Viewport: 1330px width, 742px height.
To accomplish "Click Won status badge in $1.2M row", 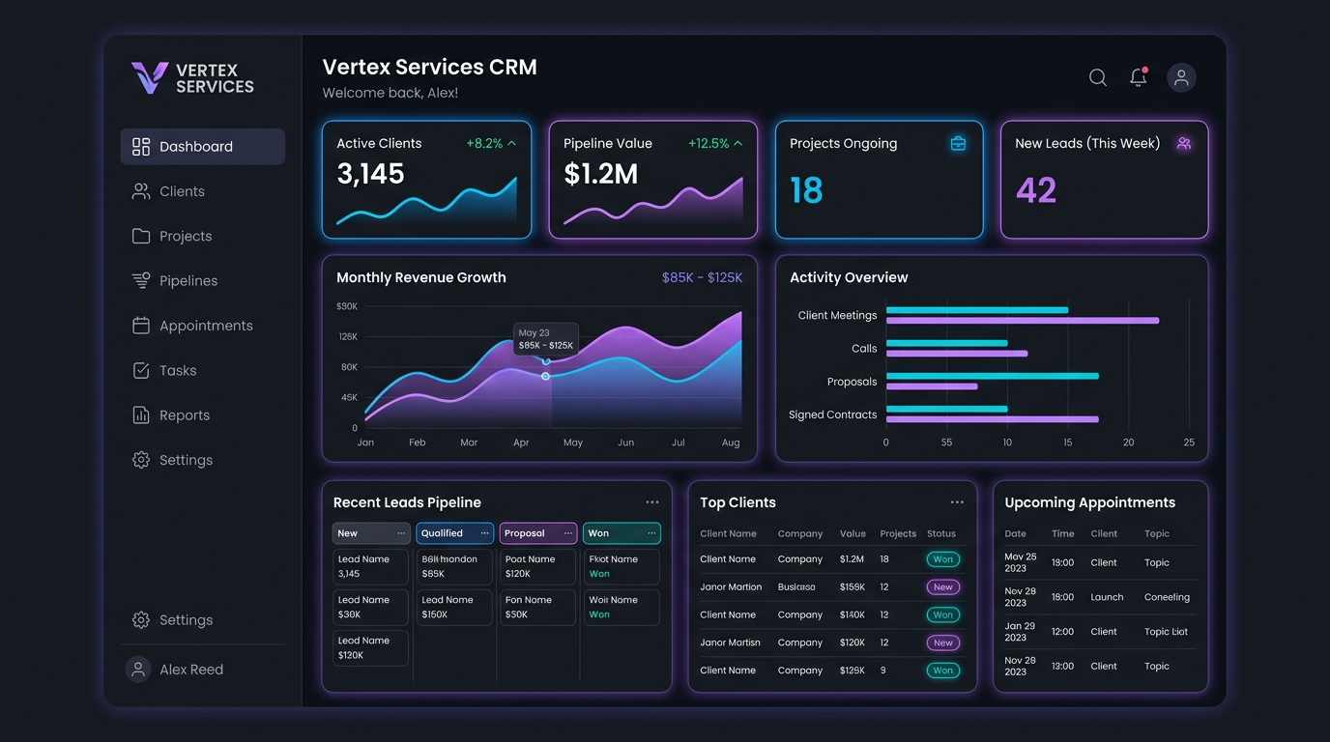I will 943,559.
